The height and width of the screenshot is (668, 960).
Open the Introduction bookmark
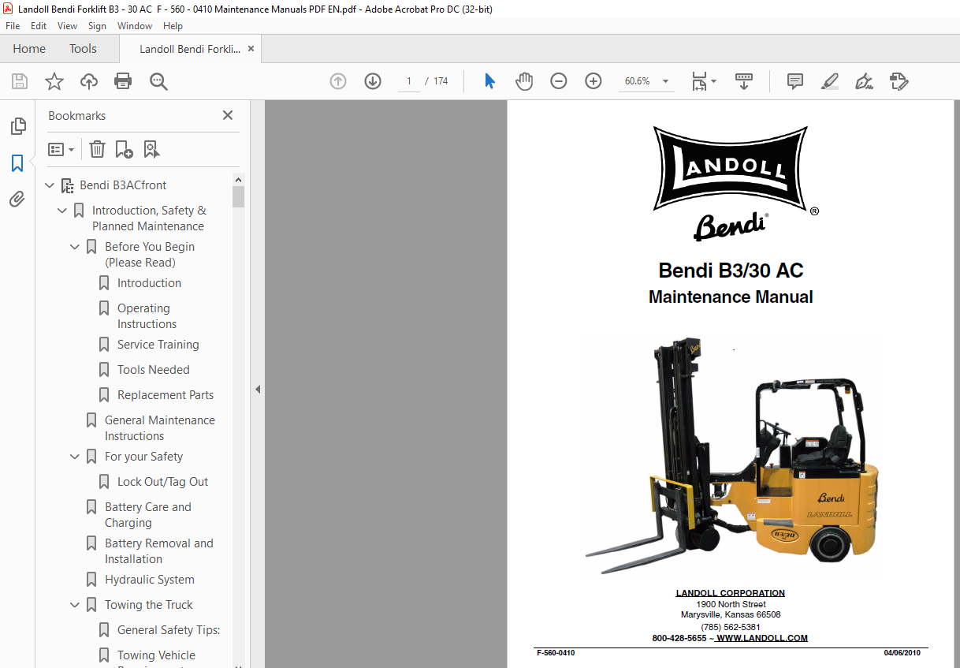[149, 283]
